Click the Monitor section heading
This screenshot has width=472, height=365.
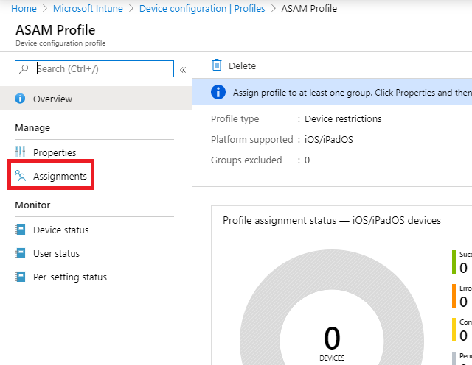tap(32, 205)
